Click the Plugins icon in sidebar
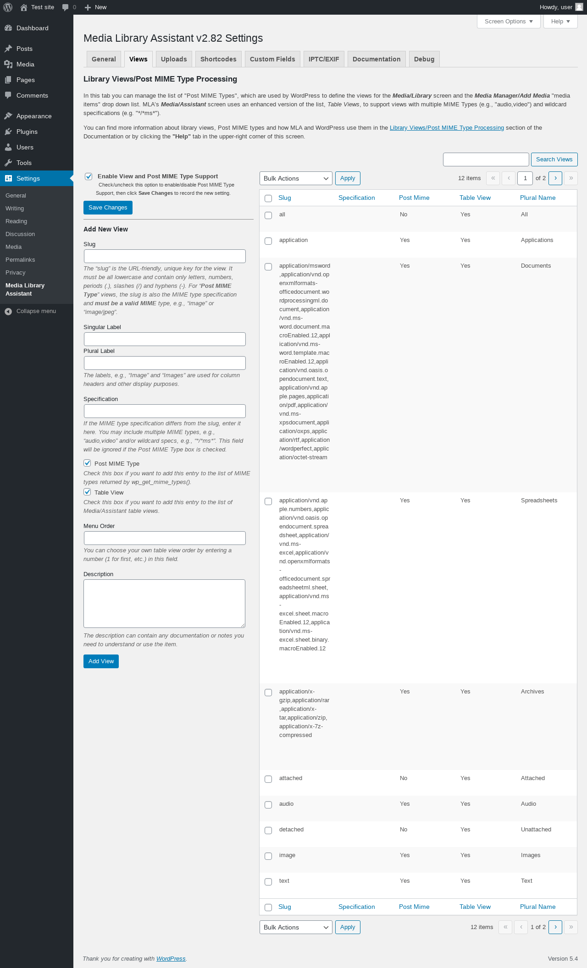The width and height of the screenshot is (587, 968). [8, 132]
